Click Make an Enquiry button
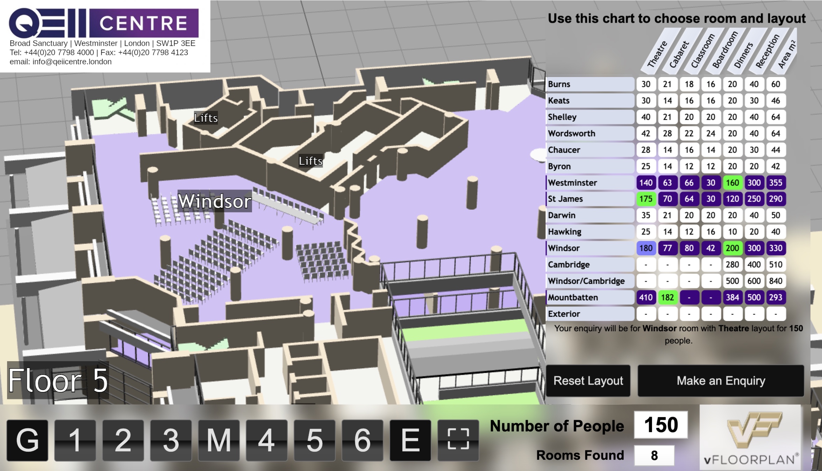 (721, 380)
